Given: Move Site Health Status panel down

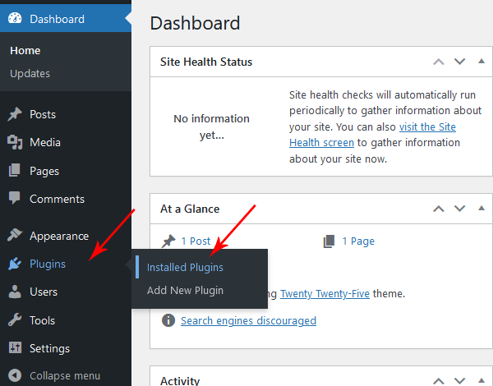Looking at the screenshot, I should (459, 62).
